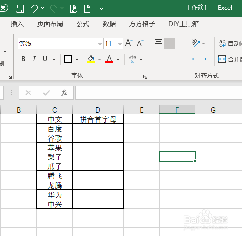The height and width of the screenshot is (236, 242).
Task: Open the 插入 ribbon tab
Action: coord(17,24)
